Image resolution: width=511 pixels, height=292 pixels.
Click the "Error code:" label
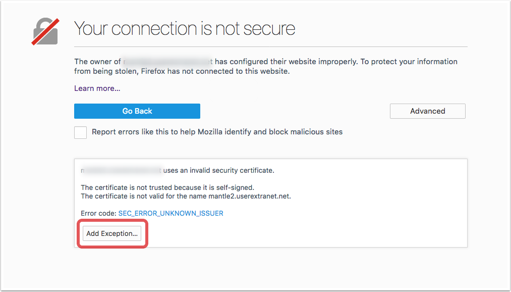click(98, 213)
